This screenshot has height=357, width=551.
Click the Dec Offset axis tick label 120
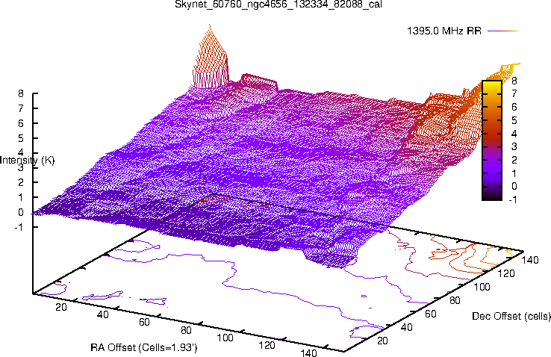(506, 273)
